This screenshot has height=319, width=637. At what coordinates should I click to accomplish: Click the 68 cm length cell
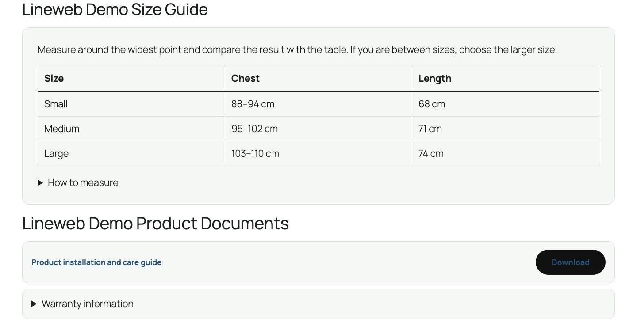(x=506, y=104)
